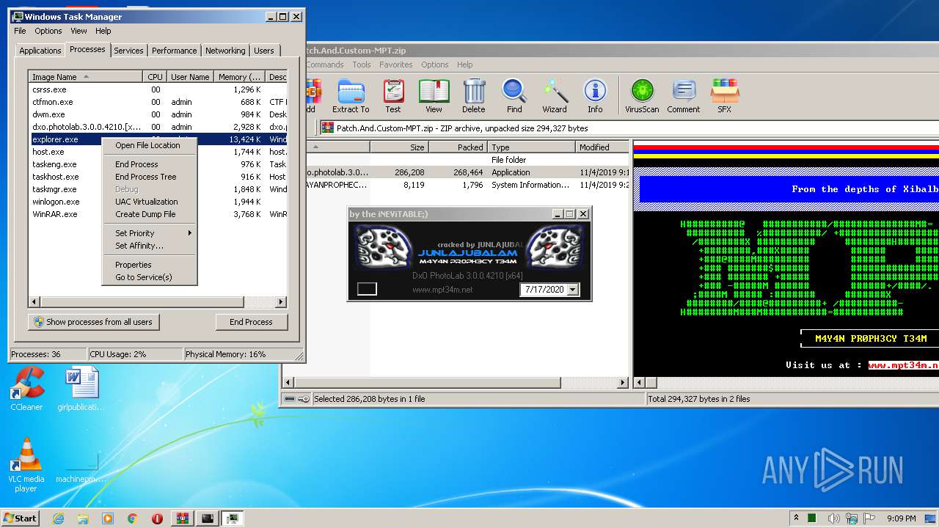Select the girlpublicati Word document on desktop
The image size is (939, 528).
coord(81,389)
